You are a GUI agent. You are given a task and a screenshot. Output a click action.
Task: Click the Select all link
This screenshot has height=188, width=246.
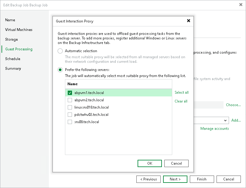pos(182,92)
